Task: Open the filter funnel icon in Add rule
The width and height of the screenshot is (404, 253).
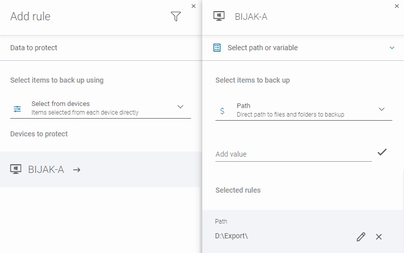Action: [176, 17]
